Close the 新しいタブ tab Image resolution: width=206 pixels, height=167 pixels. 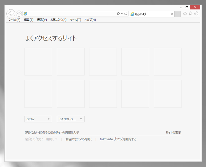(172, 14)
